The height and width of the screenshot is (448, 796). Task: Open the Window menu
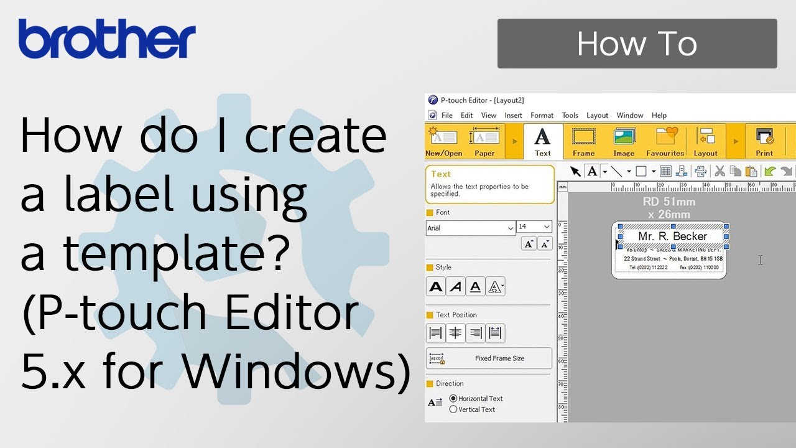[x=630, y=115]
